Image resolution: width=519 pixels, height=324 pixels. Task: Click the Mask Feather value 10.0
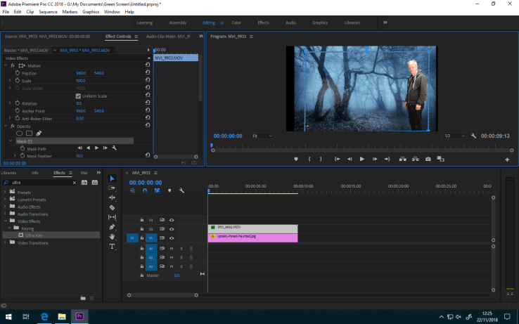(x=79, y=156)
